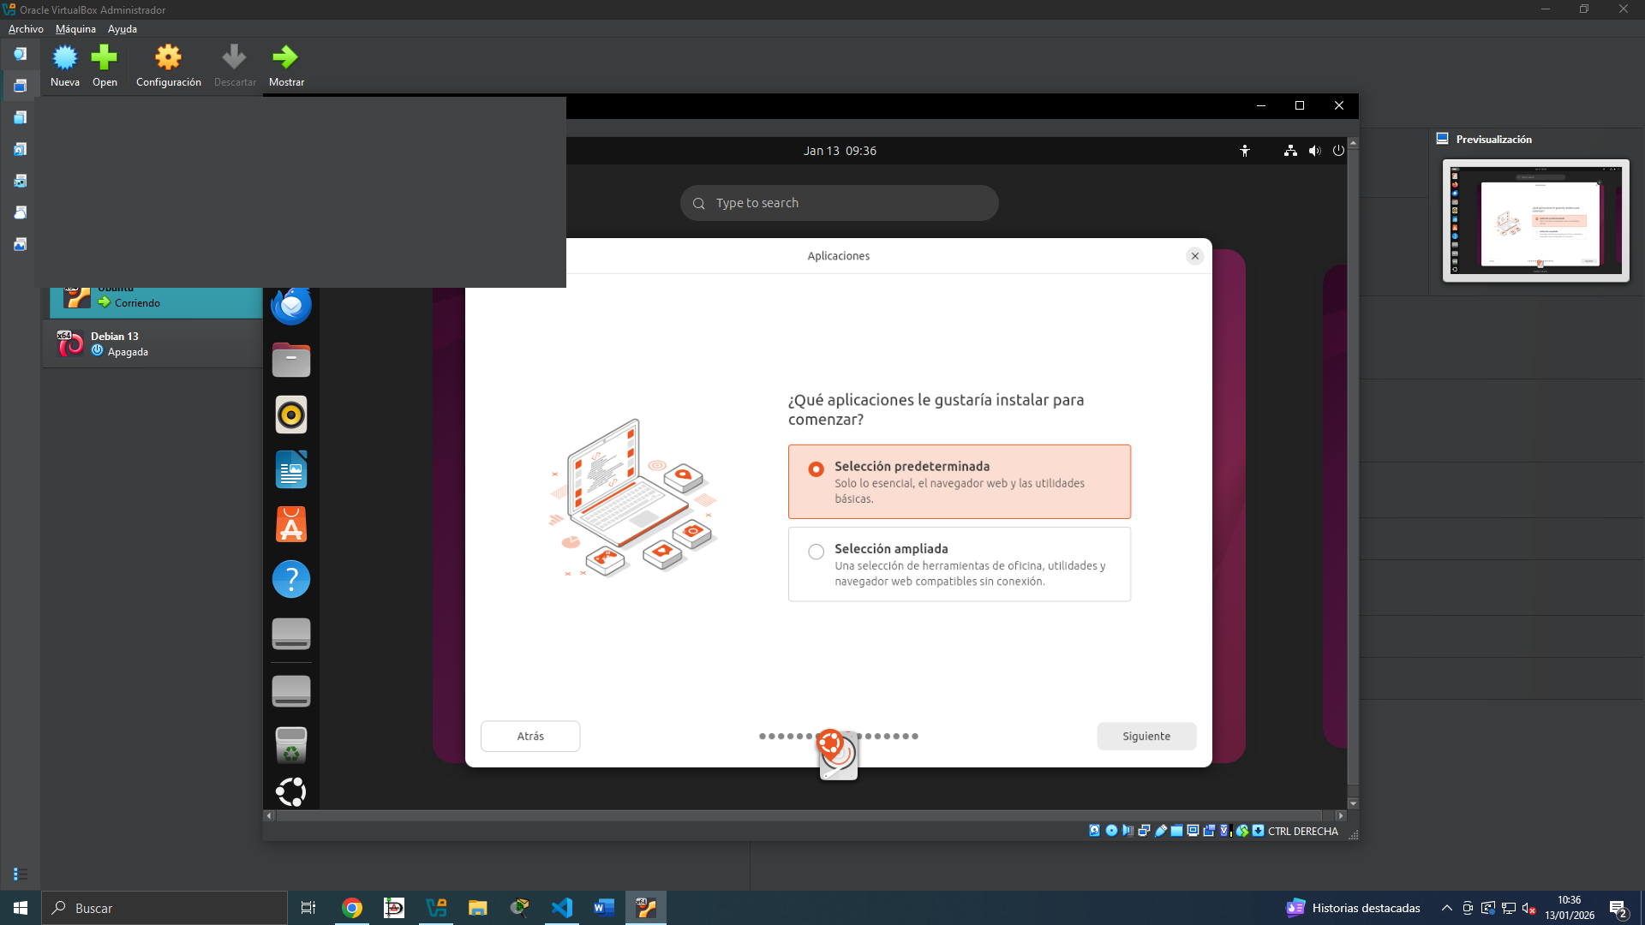Choose Selección predeterminada radio option
The image size is (1645, 925).
coord(959,481)
